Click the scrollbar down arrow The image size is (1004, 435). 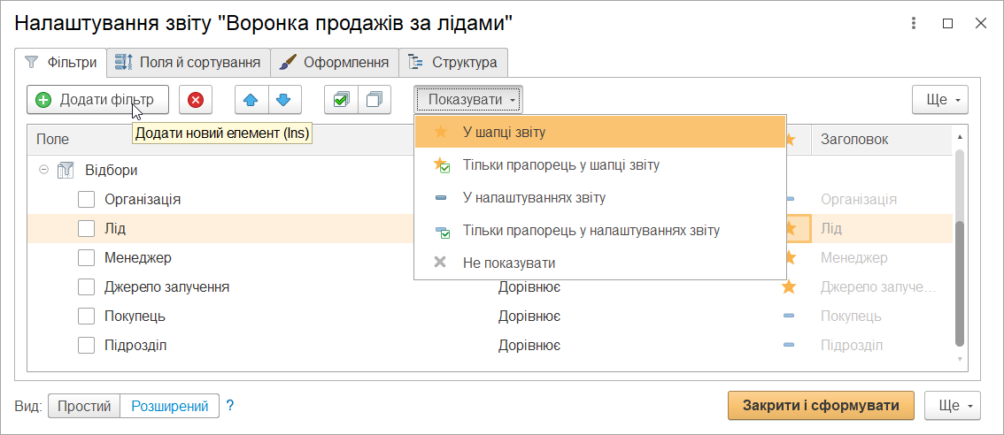click(x=959, y=360)
